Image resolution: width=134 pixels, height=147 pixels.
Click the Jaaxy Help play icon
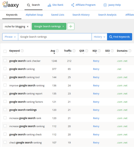105,5
